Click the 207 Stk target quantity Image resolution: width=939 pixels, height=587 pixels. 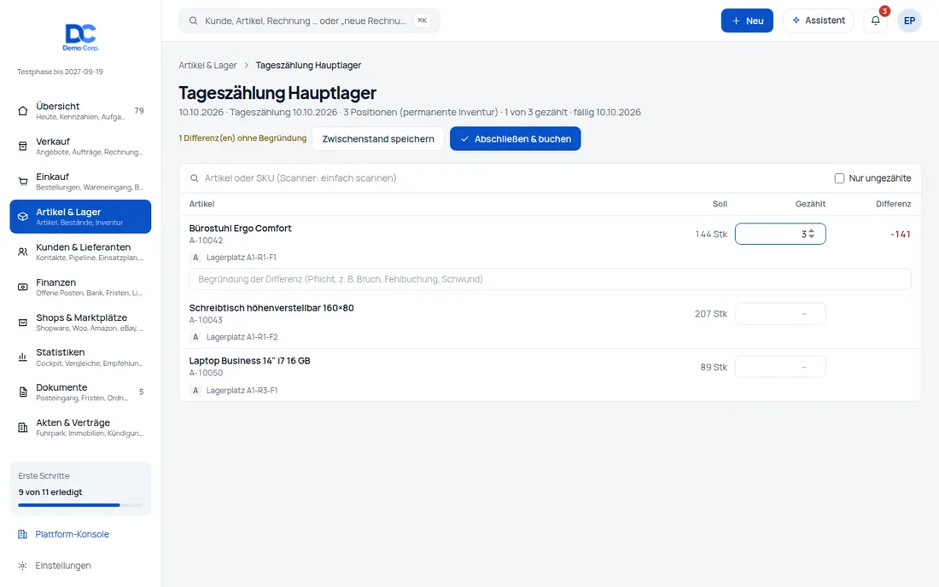[x=711, y=313]
